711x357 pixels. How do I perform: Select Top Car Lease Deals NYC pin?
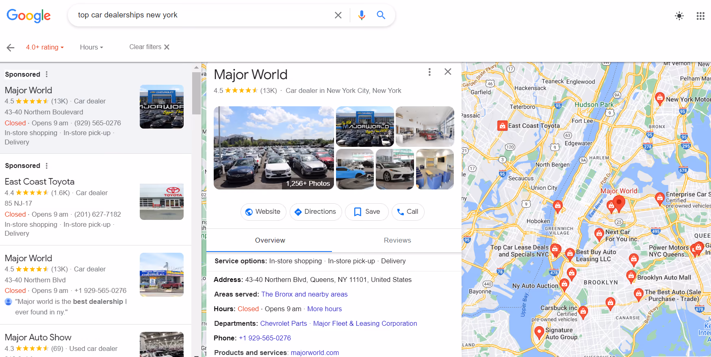click(555, 249)
